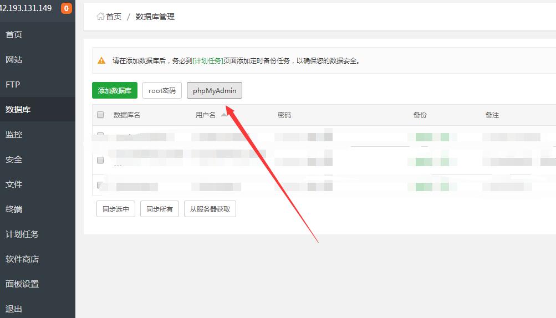The width and height of the screenshot is (556, 318).
Task: Click the yellow warning triangle icon
Action: click(x=101, y=61)
